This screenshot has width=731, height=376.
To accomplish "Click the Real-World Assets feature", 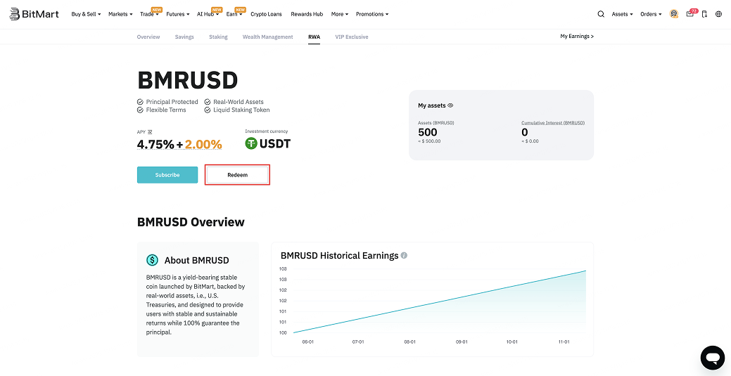I will [234, 102].
